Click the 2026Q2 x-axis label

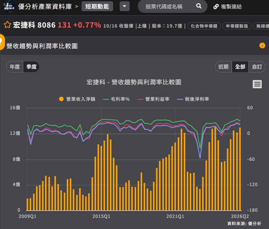point(240,216)
